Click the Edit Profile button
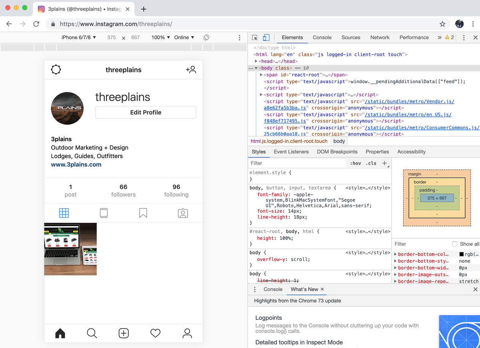 click(146, 112)
